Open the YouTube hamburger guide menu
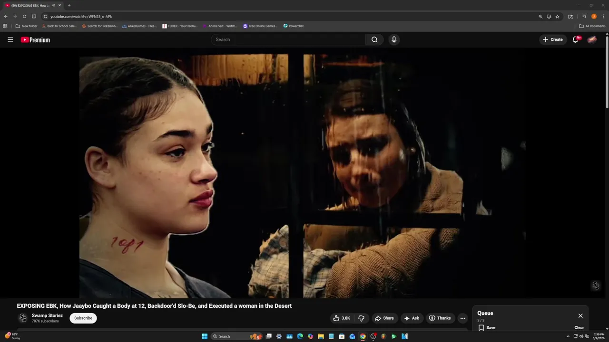 coord(10,40)
